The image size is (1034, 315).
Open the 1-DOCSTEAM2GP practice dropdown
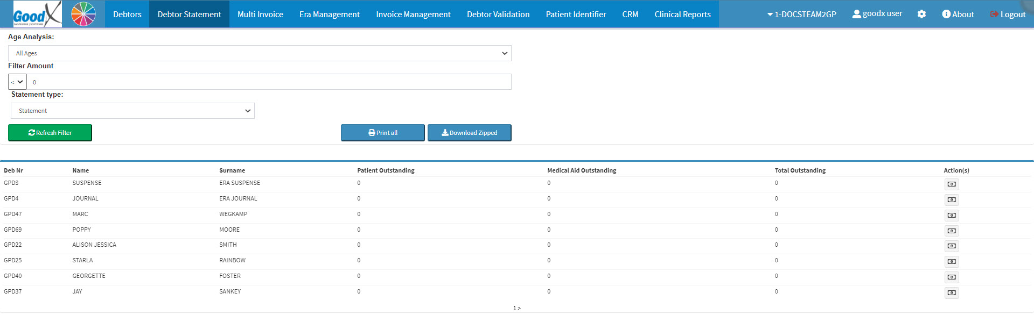coord(801,15)
